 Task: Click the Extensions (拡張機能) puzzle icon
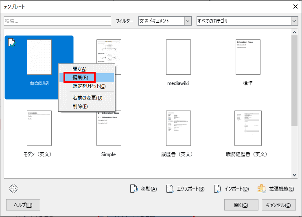click(x=262, y=189)
